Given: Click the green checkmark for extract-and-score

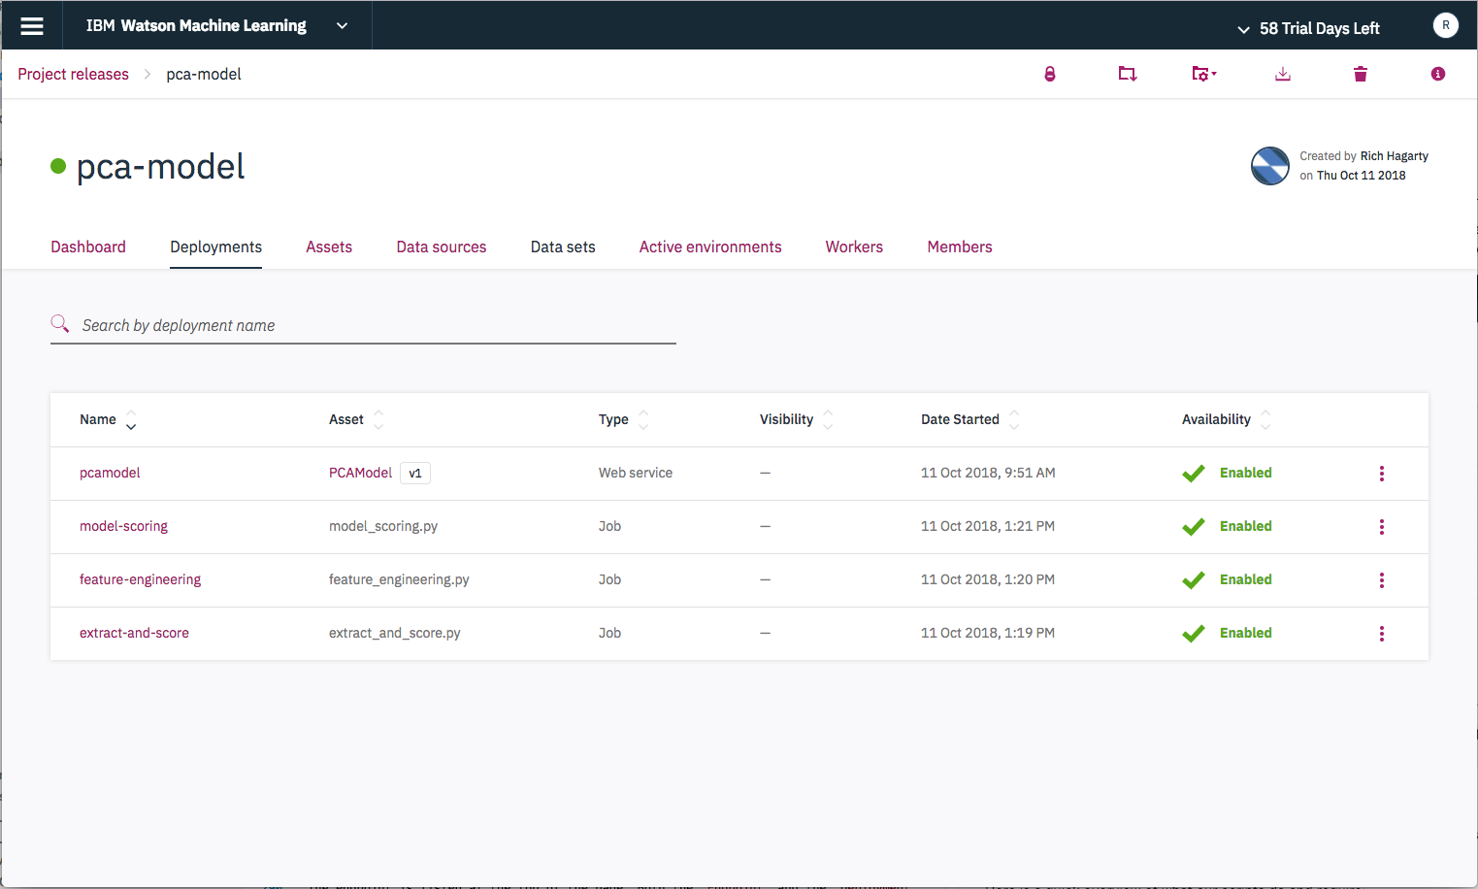Looking at the screenshot, I should [x=1194, y=634].
